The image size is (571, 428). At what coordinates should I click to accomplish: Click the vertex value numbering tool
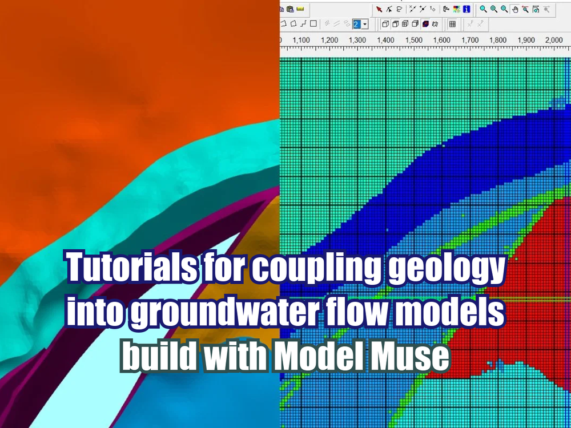point(433,9)
